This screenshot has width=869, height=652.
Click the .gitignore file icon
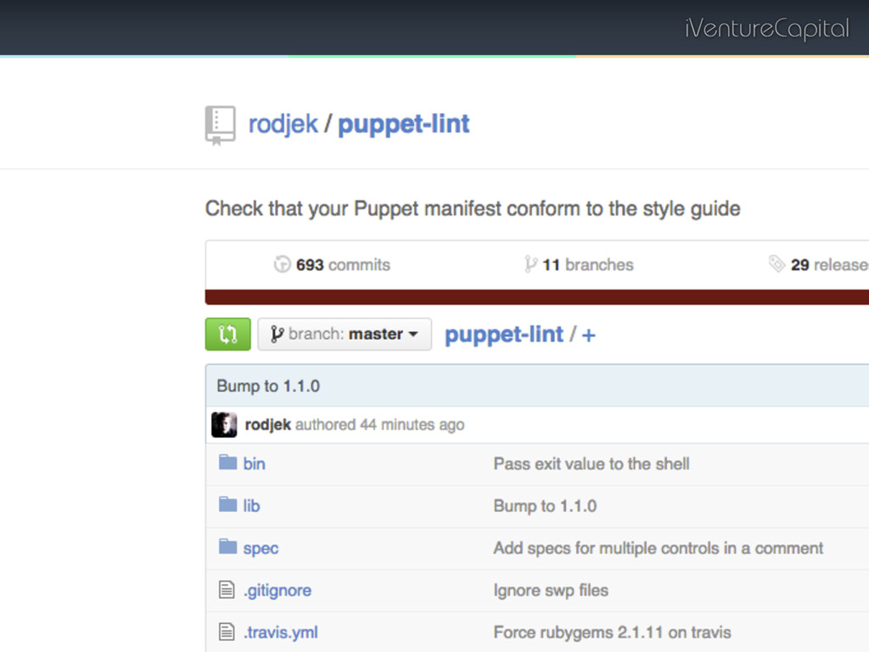226,589
